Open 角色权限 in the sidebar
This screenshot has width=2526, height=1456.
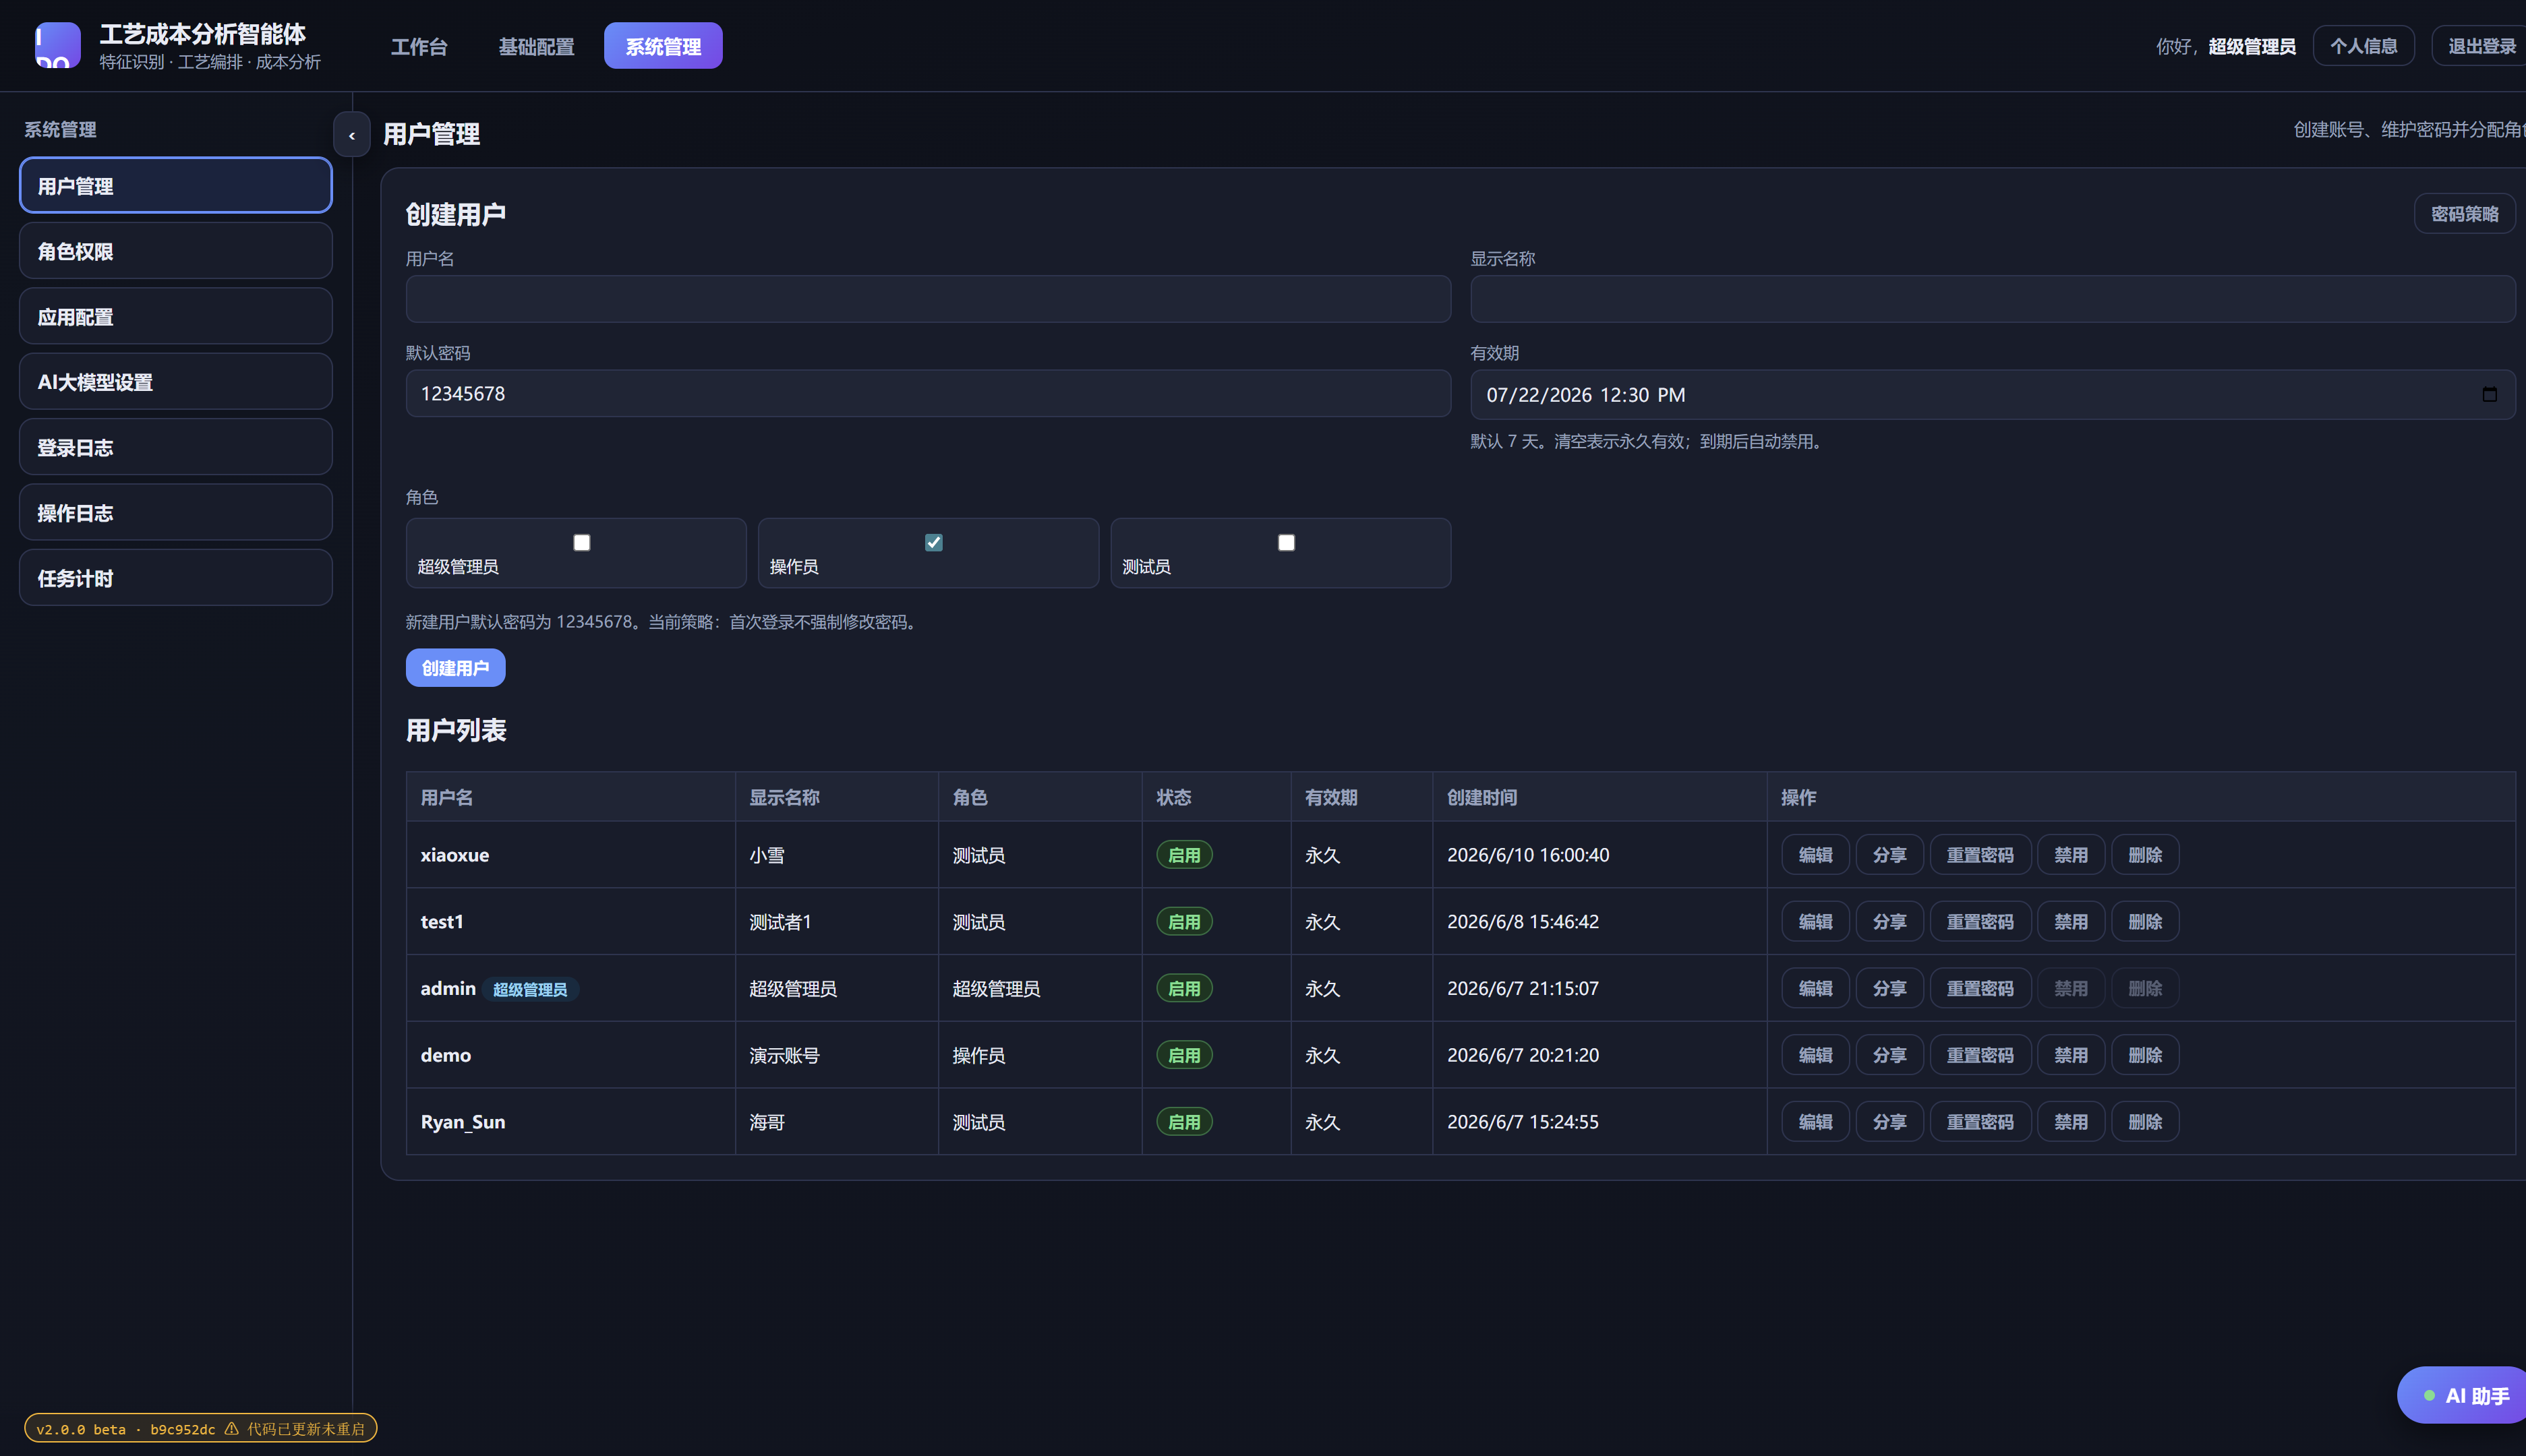tap(176, 251)
